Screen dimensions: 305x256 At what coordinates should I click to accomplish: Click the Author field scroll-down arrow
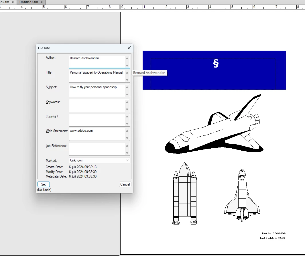tap(127, 66)
